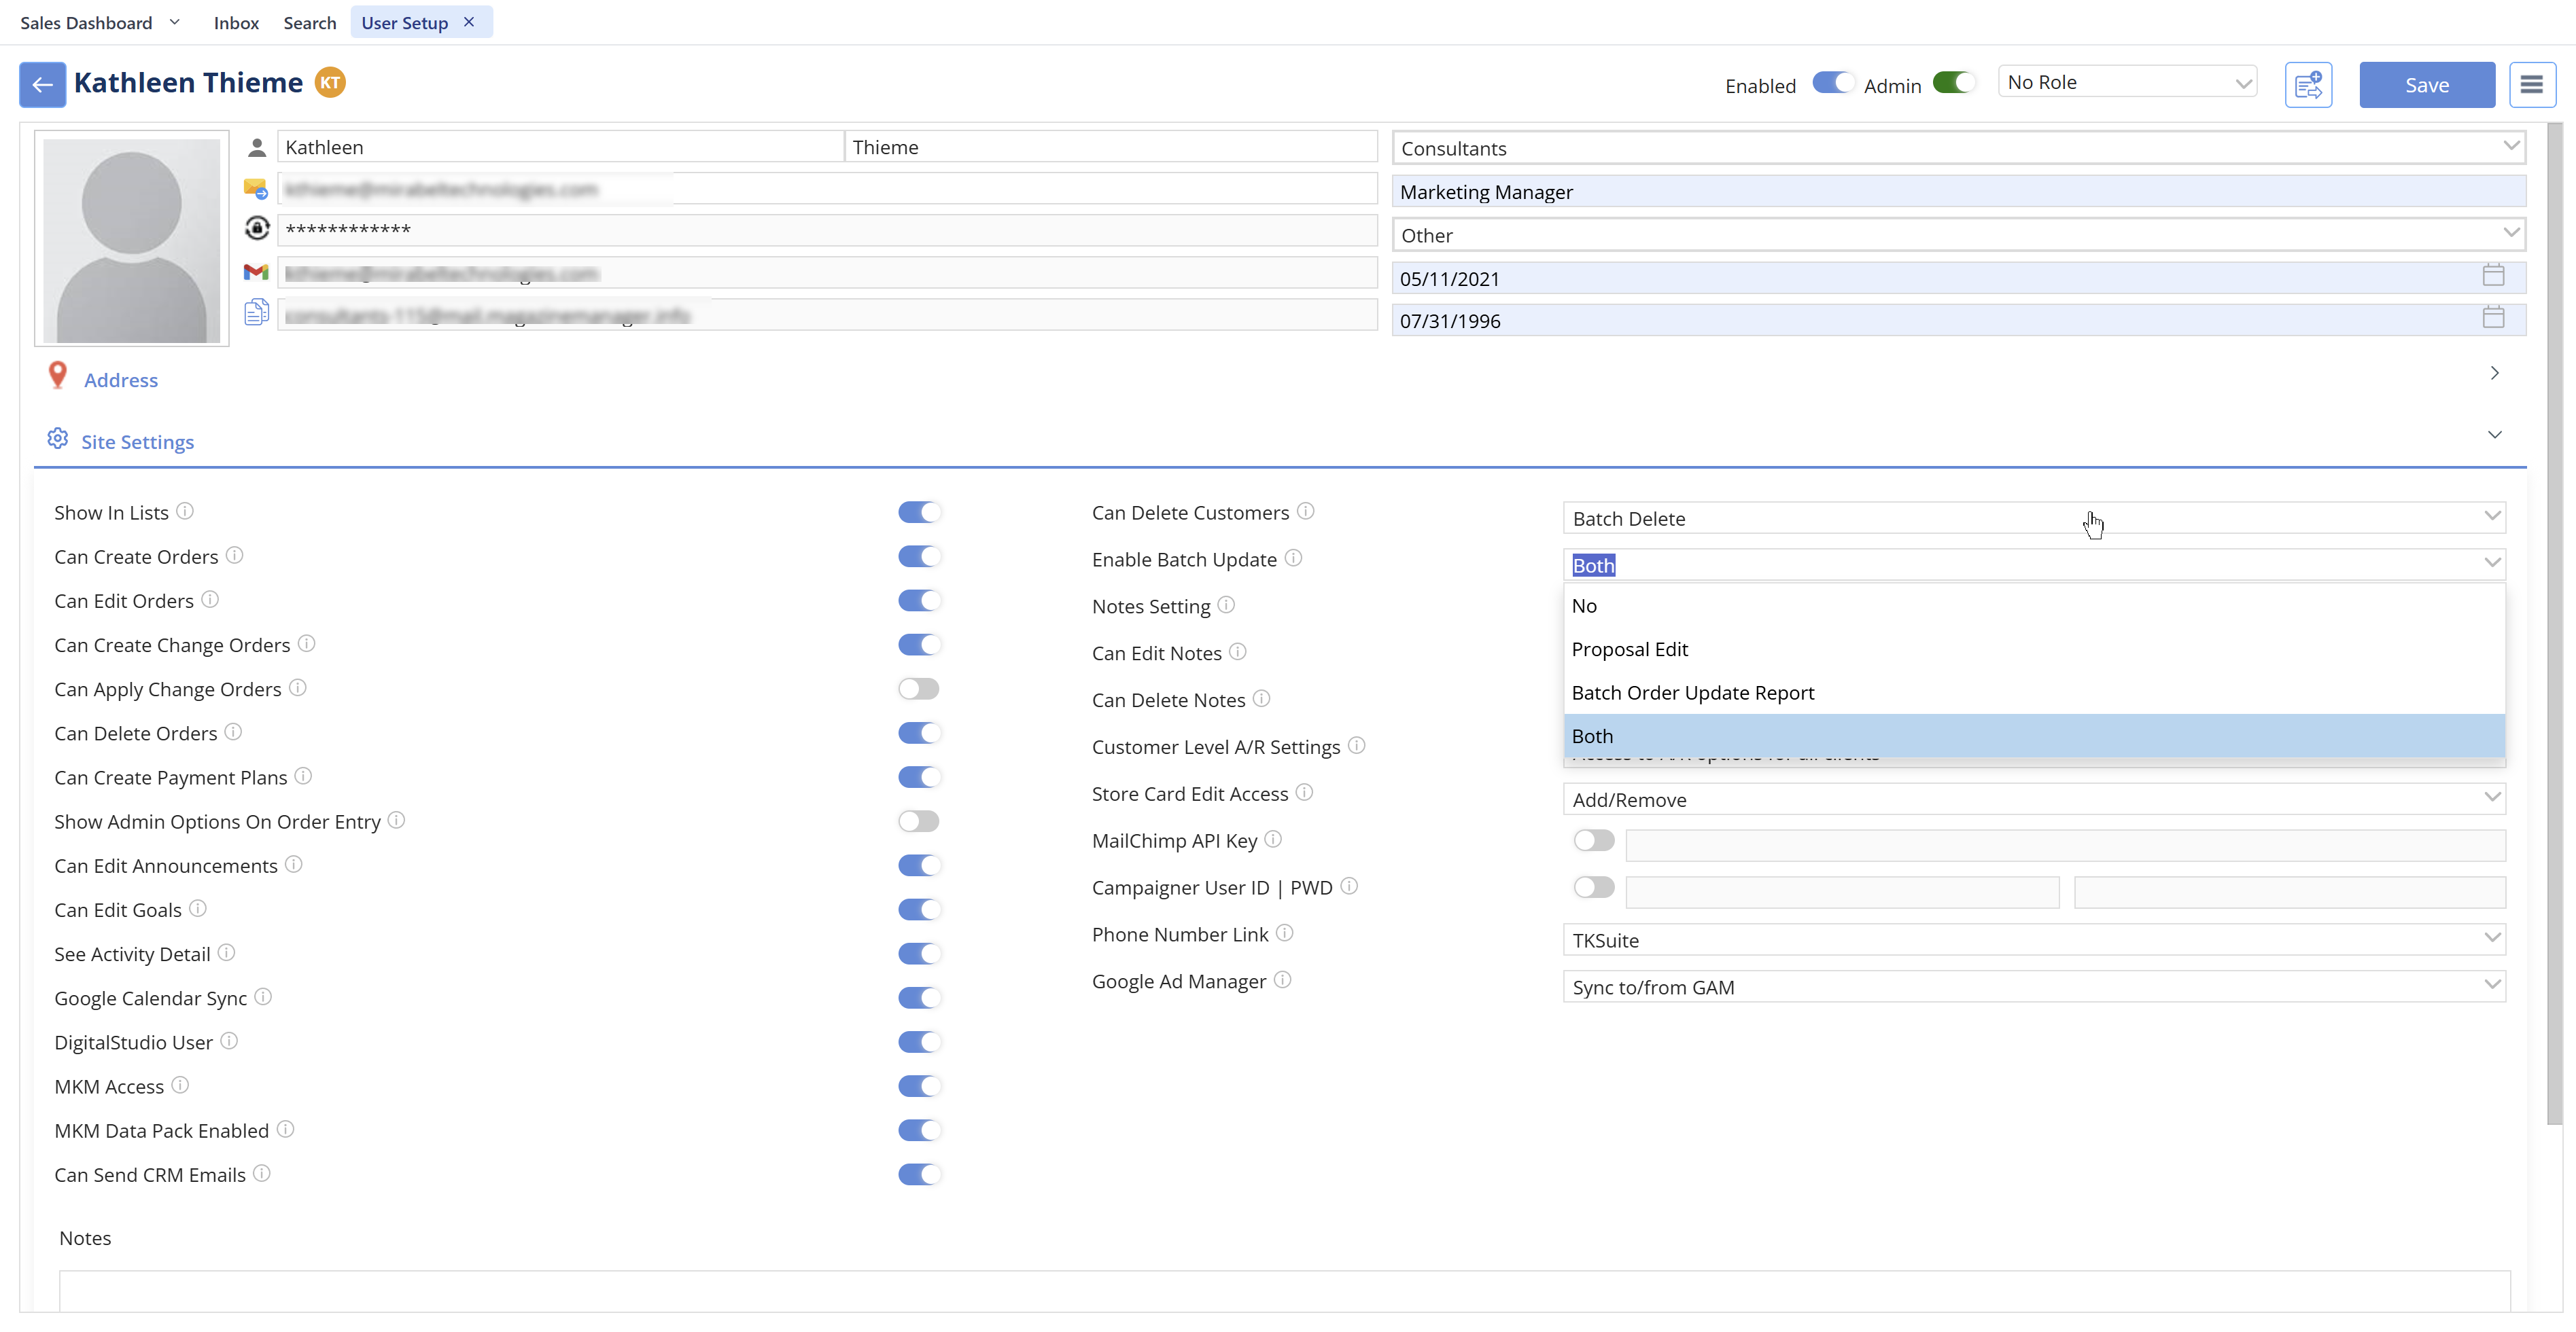Screen dimensions: 2576x1332
Task: Close the User Setup tab
Action: [469, 22]
